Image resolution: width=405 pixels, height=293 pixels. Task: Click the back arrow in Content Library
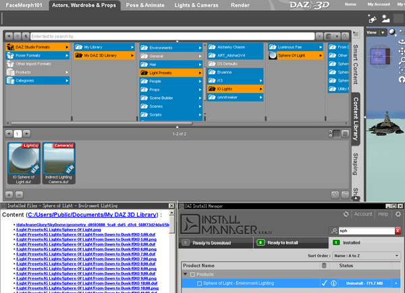(9, 36)
